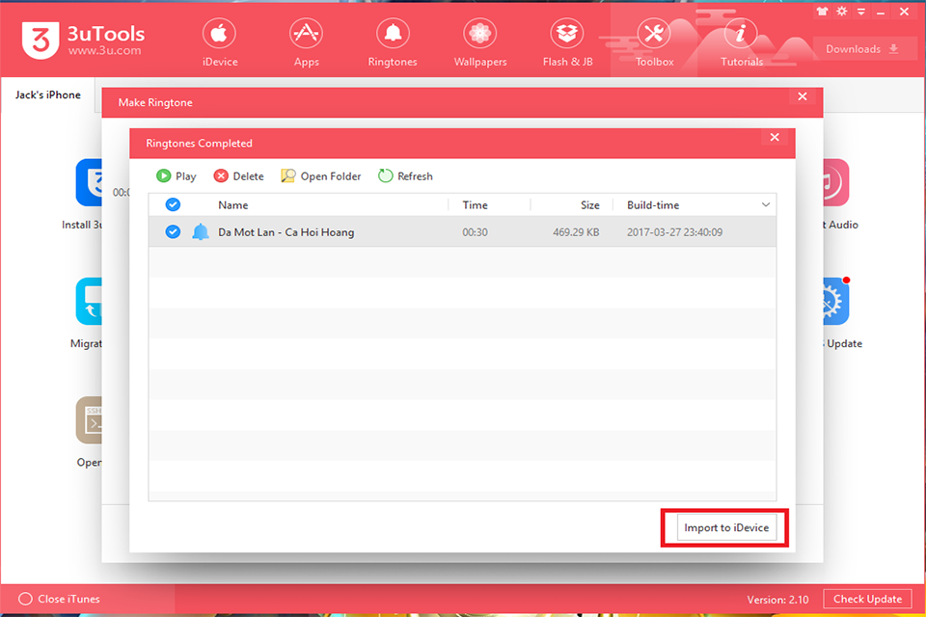
Task: Open the Apps section
Action: (306, 42)
